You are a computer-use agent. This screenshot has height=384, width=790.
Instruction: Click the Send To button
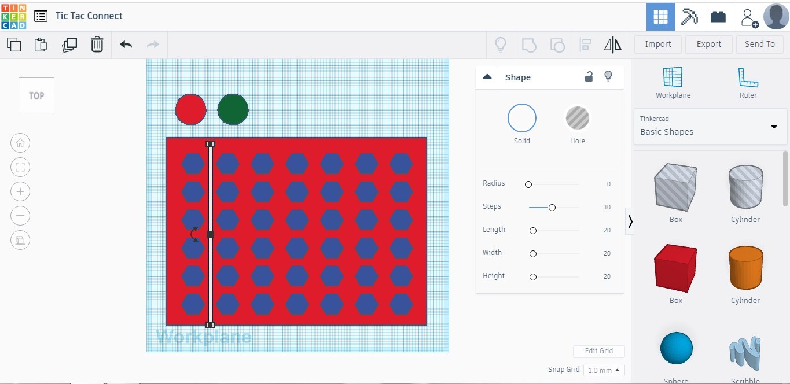click(760, 44)
